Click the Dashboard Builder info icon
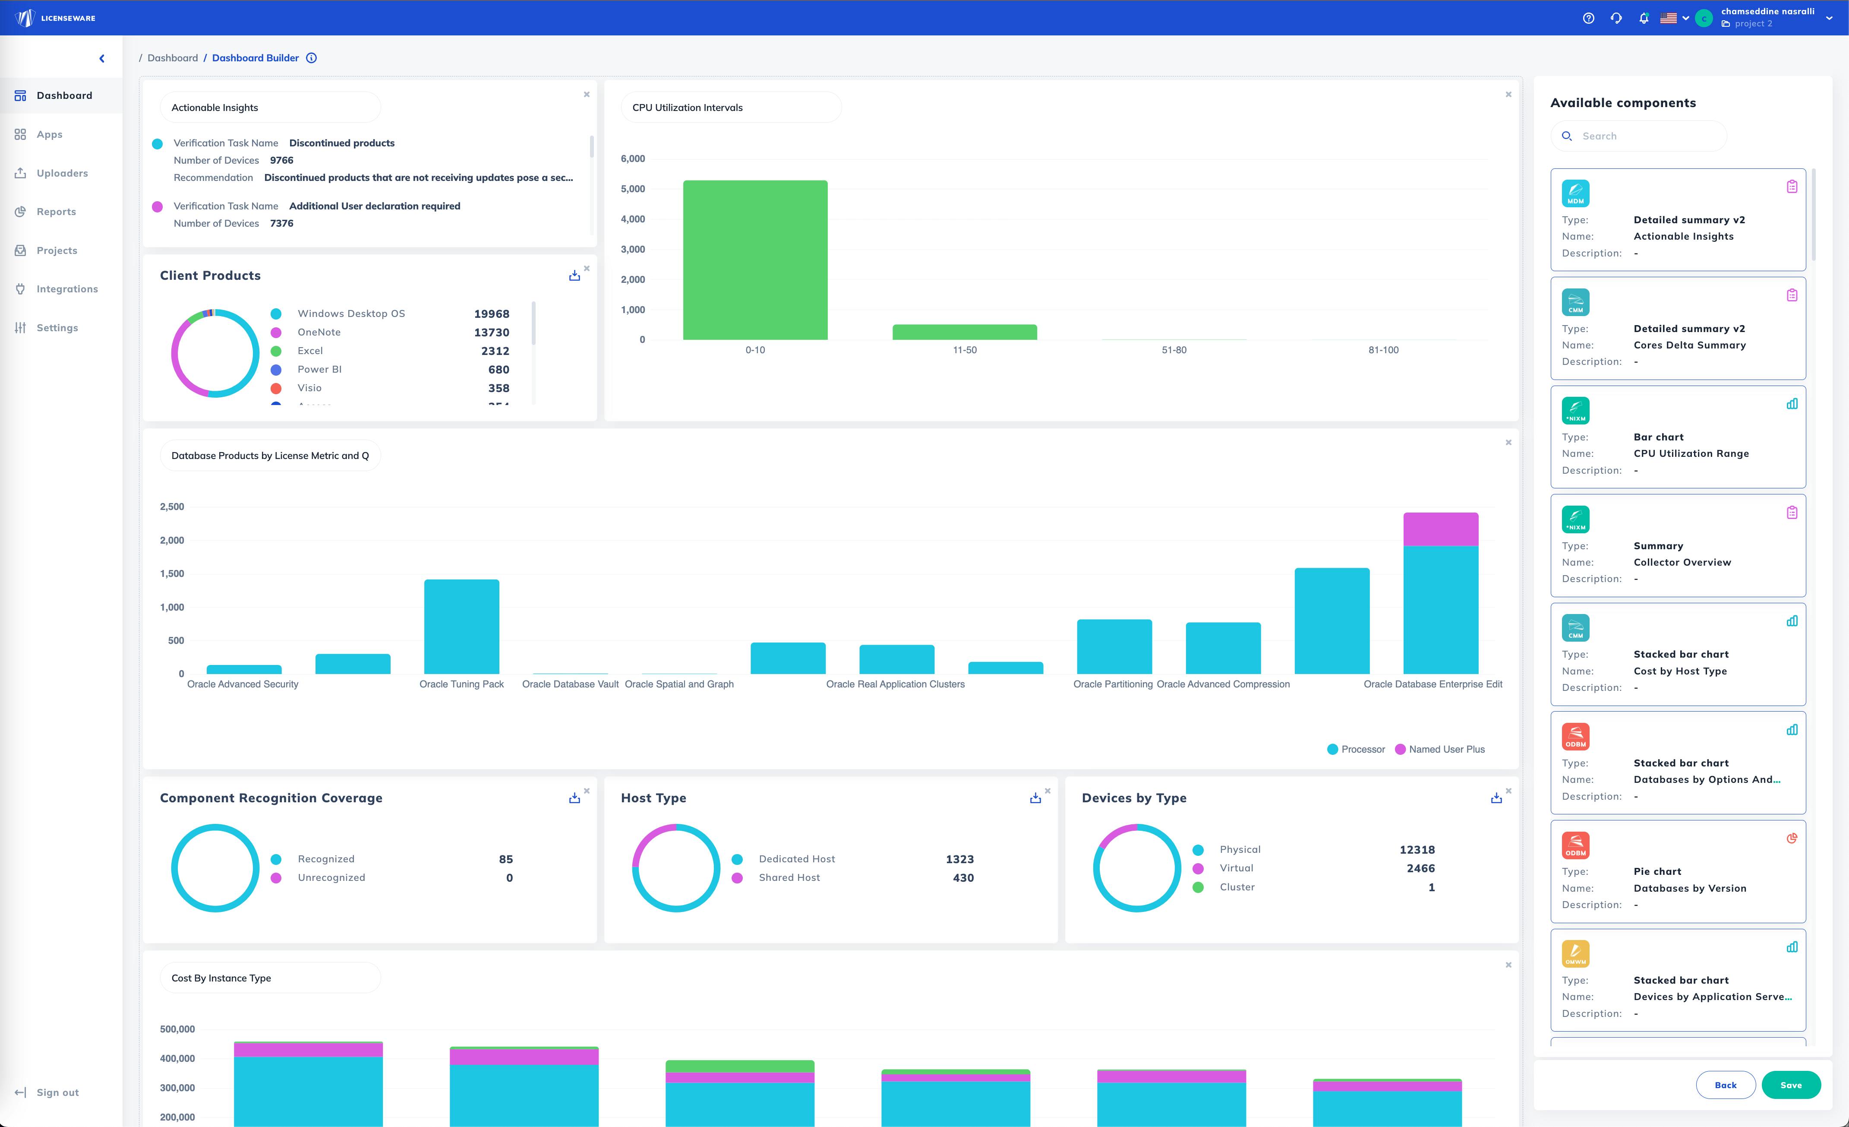1849x1127 pixels. coord(312,58)
